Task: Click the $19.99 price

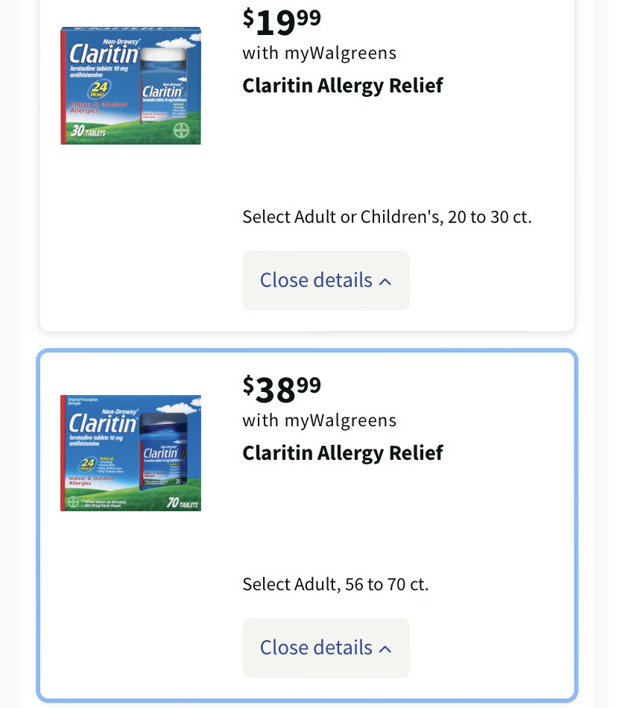Action: pos(282,22)
